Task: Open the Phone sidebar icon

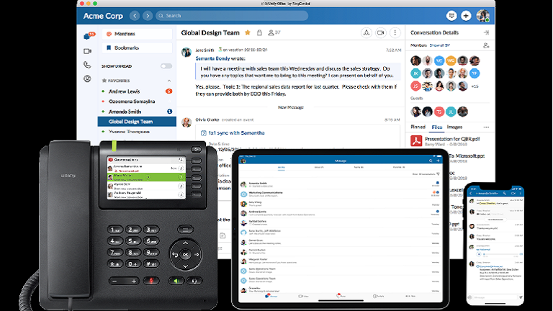Action: (x=87, y=65)
